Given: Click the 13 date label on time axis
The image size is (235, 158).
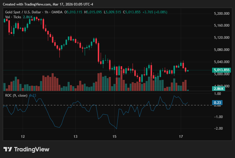Looking at the screenshot, I should (75, 137).
